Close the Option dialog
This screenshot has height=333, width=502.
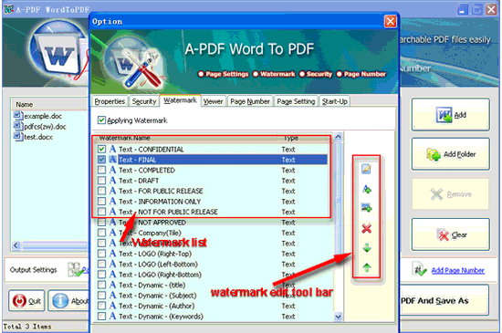[391, 22]
